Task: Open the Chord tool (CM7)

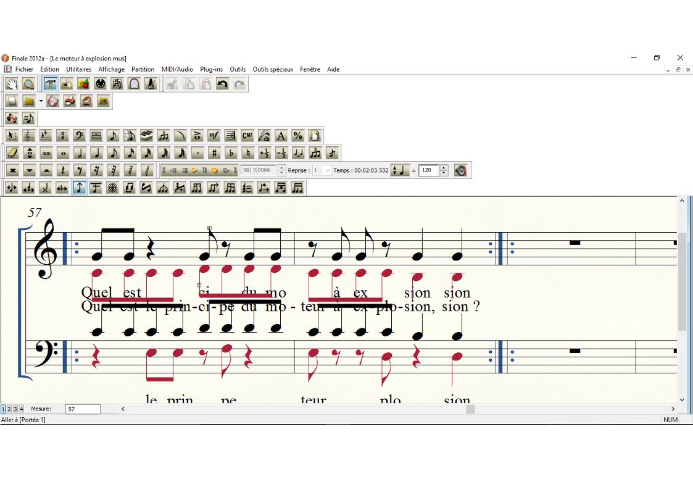Action: [x=247, y=136]
